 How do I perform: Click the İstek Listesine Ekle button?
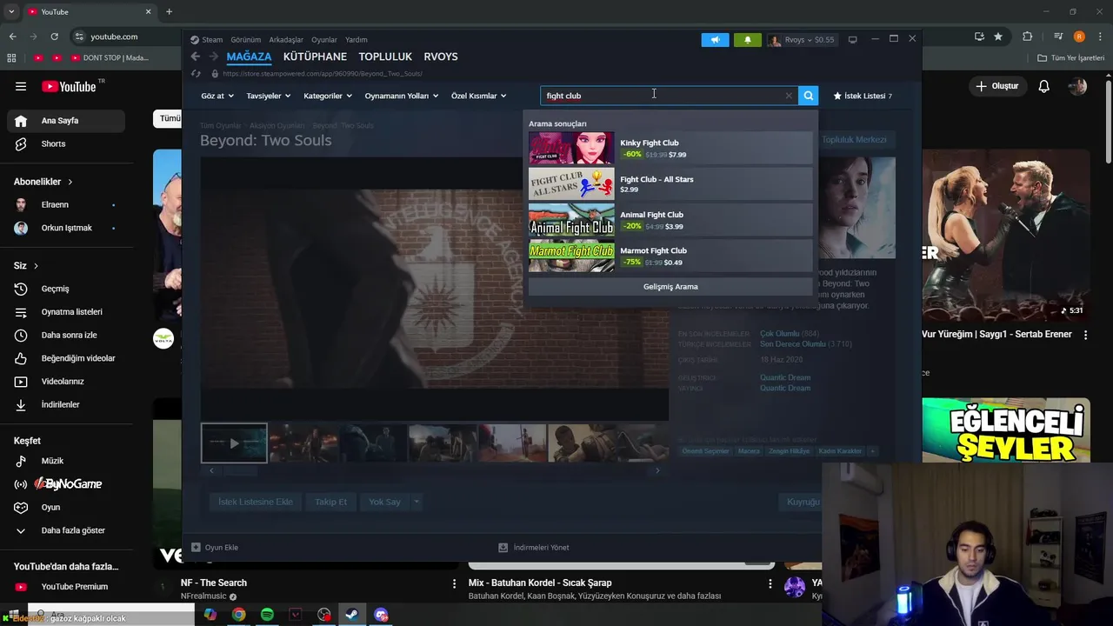coord(256,502)
